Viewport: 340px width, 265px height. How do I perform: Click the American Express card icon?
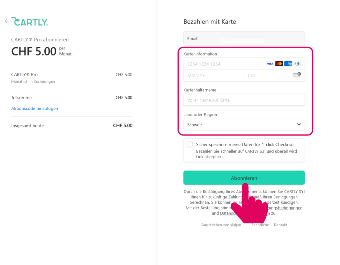(x=288, y=64)
